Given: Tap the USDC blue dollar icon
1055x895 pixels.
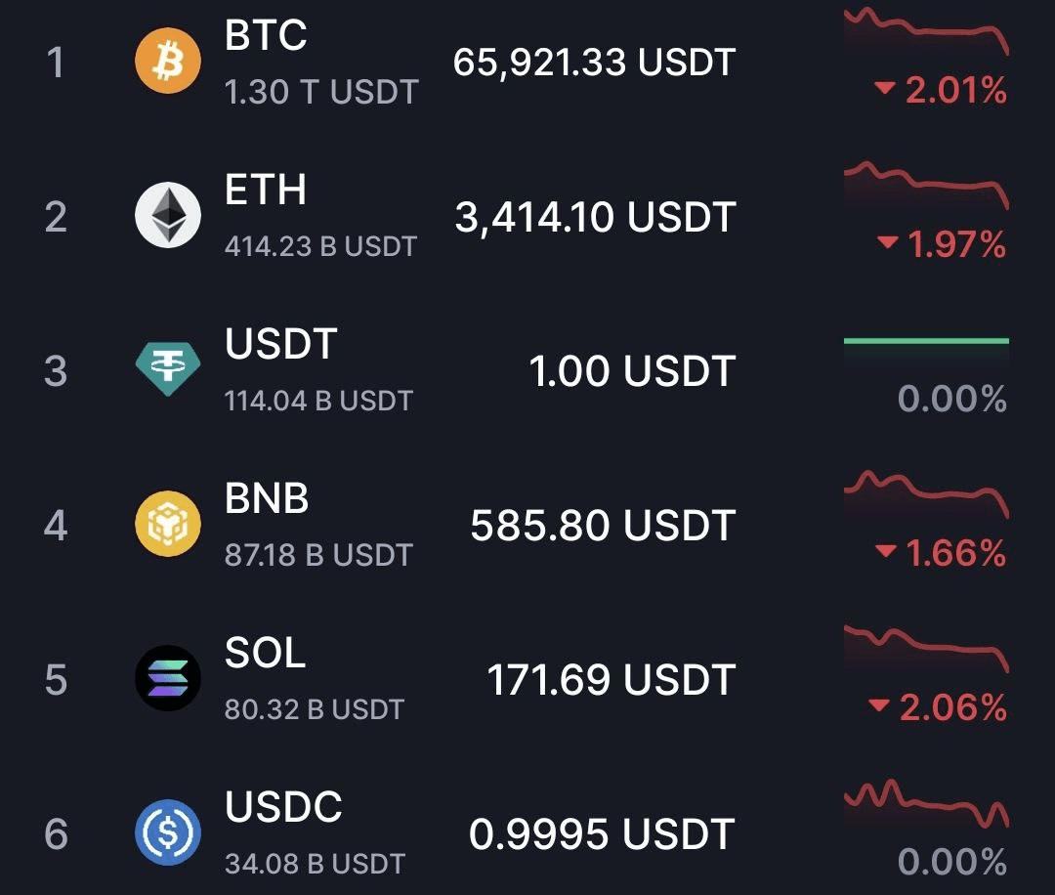Looking at the screenshot, I should click(x=168, y=832).
